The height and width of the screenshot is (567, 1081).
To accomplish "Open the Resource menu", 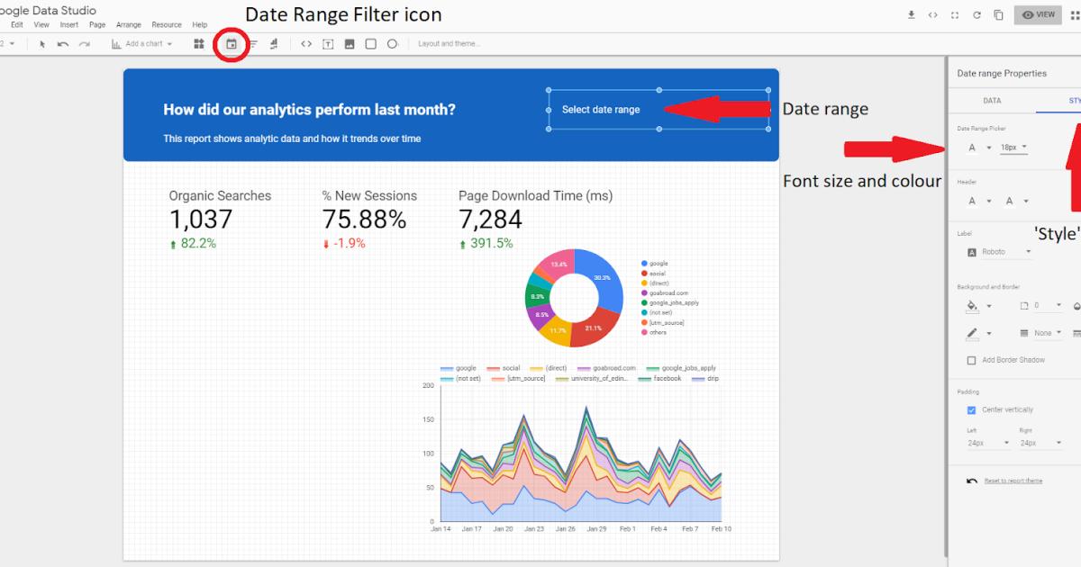I will [x=167, y=24].
